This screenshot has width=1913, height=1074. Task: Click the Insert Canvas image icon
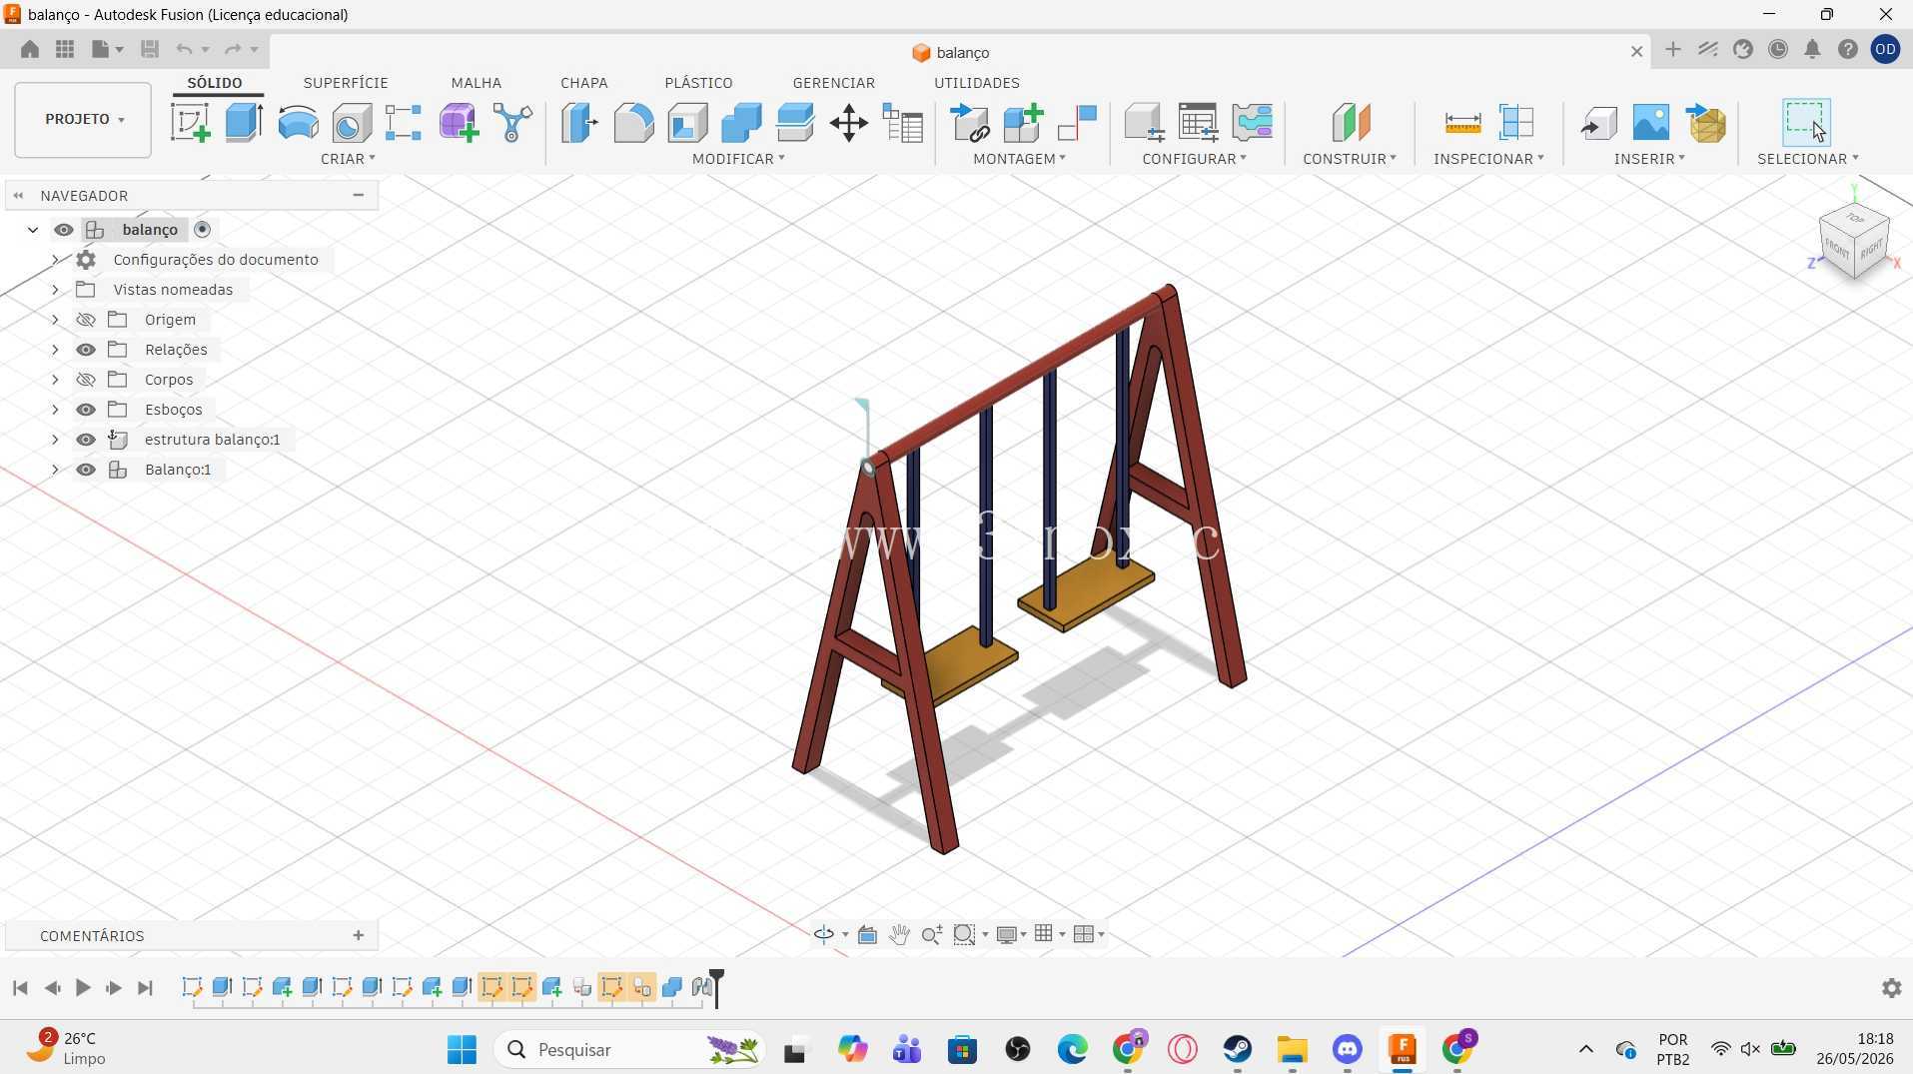pyautogui.click(x=1650, y=123)
